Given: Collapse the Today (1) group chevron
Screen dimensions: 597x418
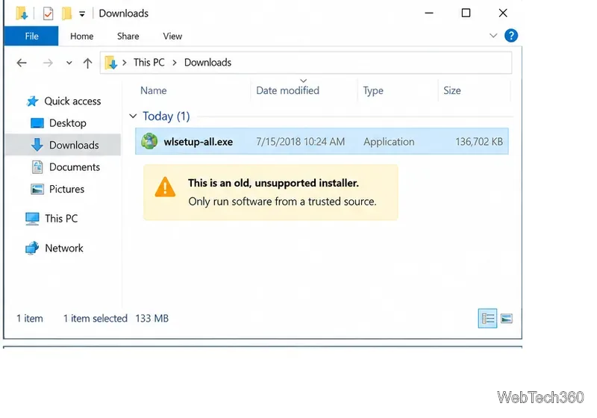Looking at the screenshot, I should [133, 116].
